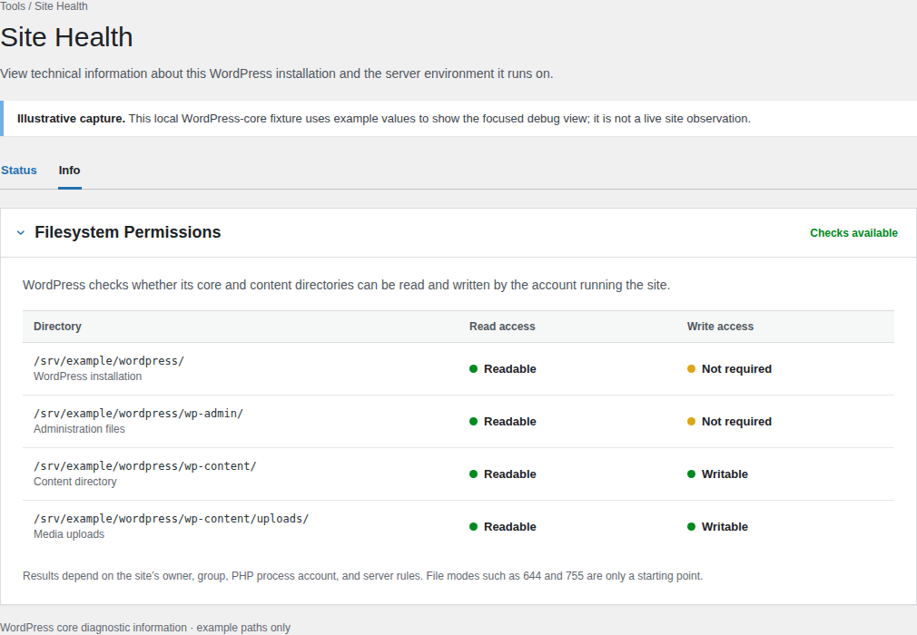917x635 pixels.
Task: Select the /srv/example/wordpress/wp-admin/ path
Action: [139, 414]
